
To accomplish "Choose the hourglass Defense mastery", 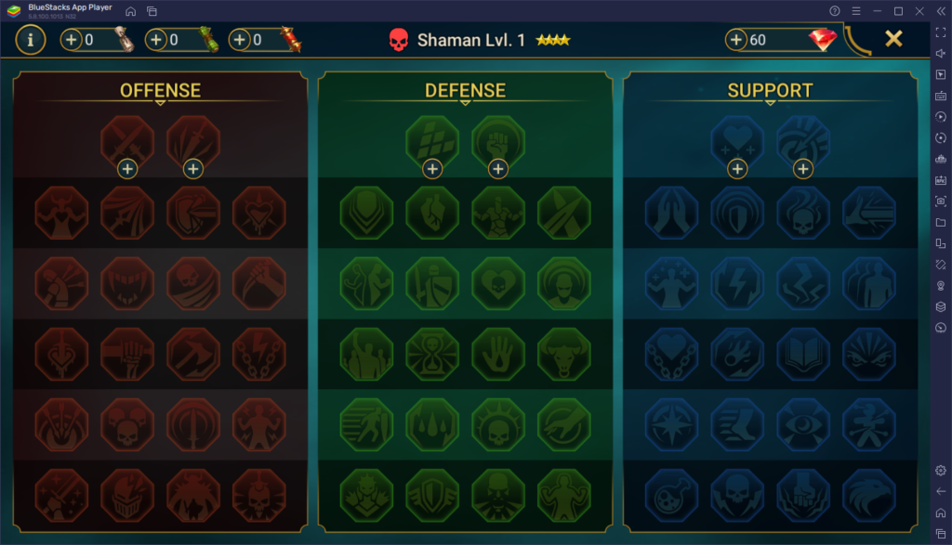I will (x=432, y=354).
